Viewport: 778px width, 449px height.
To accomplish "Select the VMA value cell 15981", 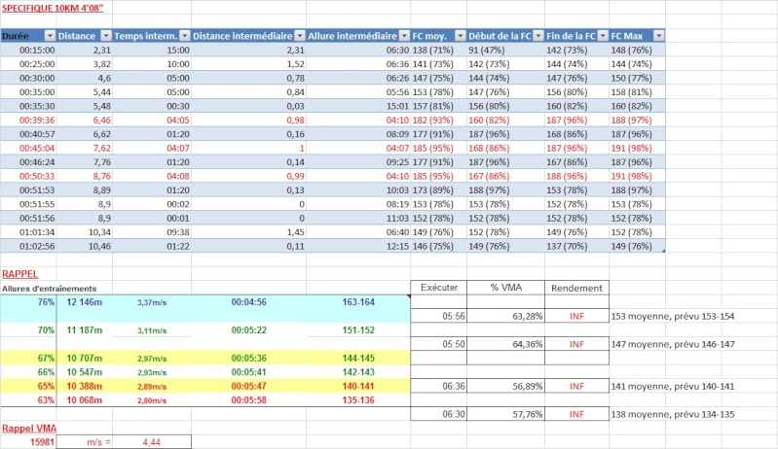I will [x=29, y=442].
